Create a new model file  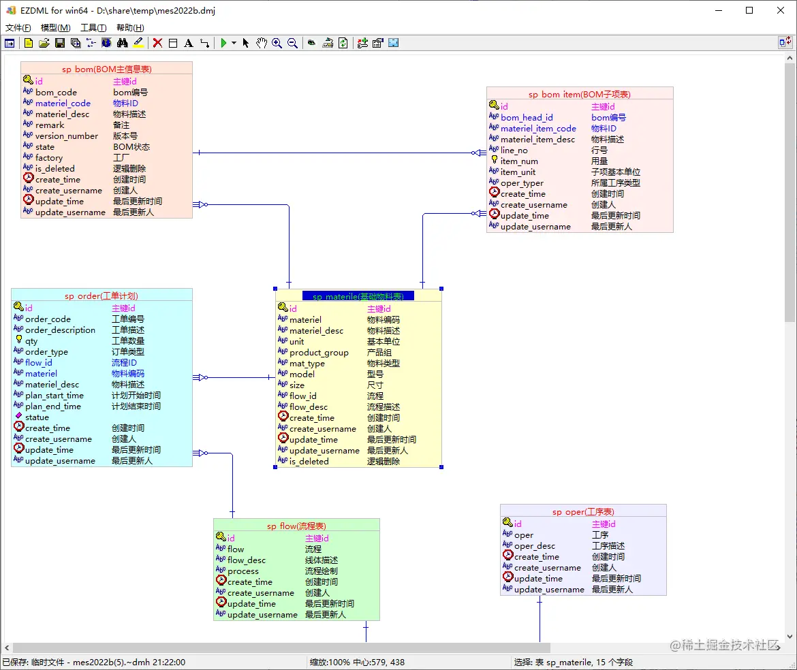(29, 43)
